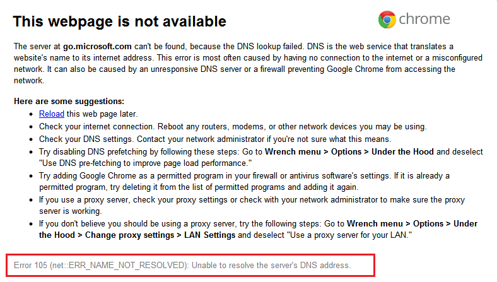Viewport: 497px width, 282px height.
Task: Click the bullet point beside Reload
Action: coord(32,115)
